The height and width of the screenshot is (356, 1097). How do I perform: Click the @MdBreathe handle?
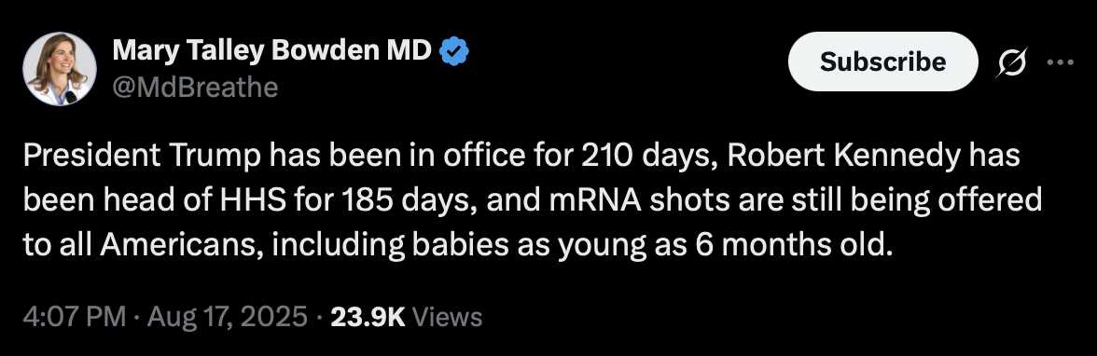click(195, 88)
